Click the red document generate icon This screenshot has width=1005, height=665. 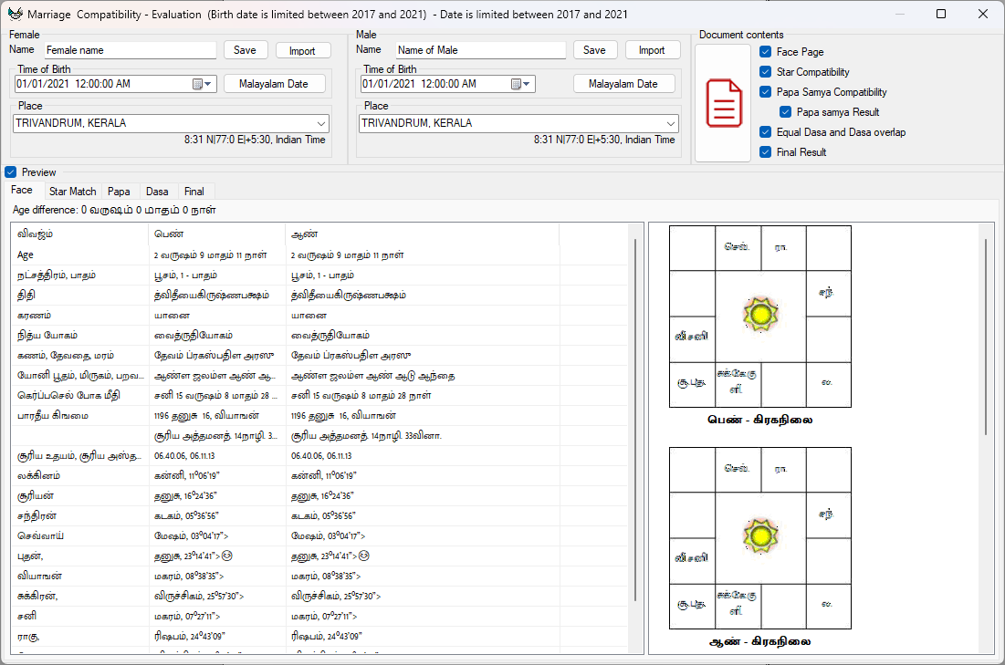point(724,103)
